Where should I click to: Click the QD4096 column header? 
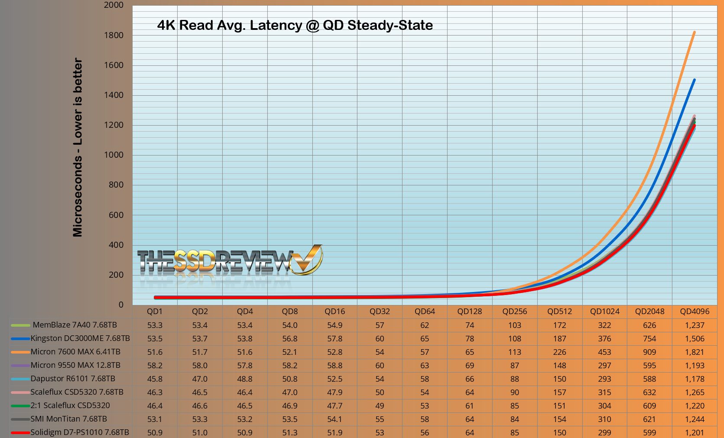pos(695,311)
